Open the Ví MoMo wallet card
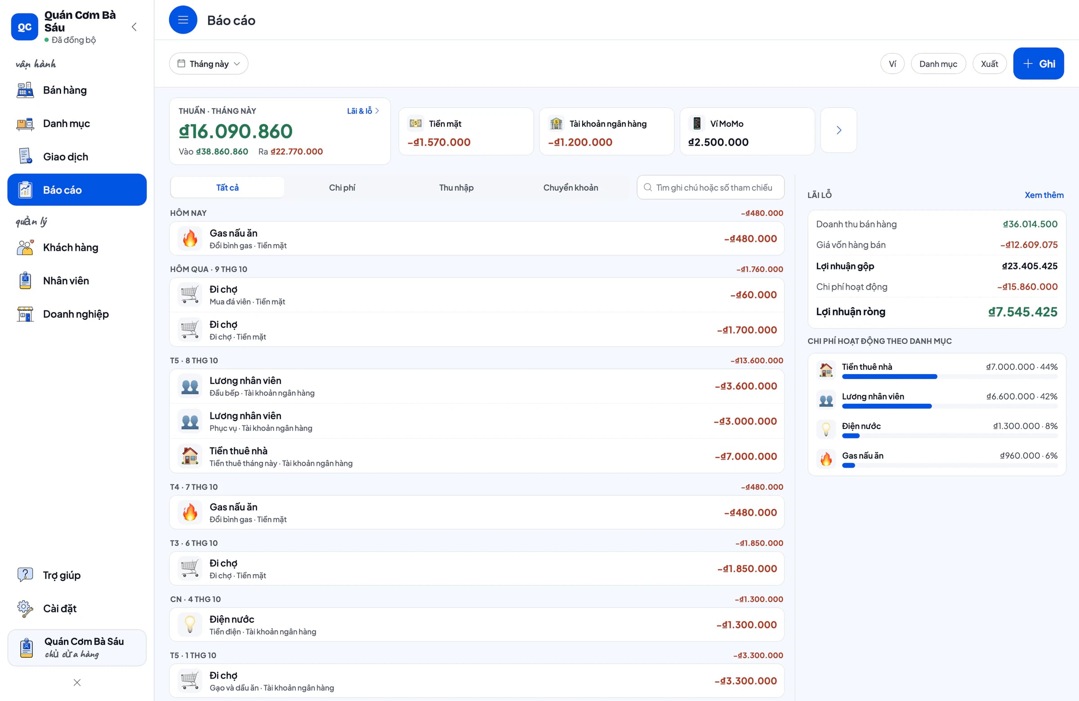The image size is (1079, 701). click(x=747, y=131)
